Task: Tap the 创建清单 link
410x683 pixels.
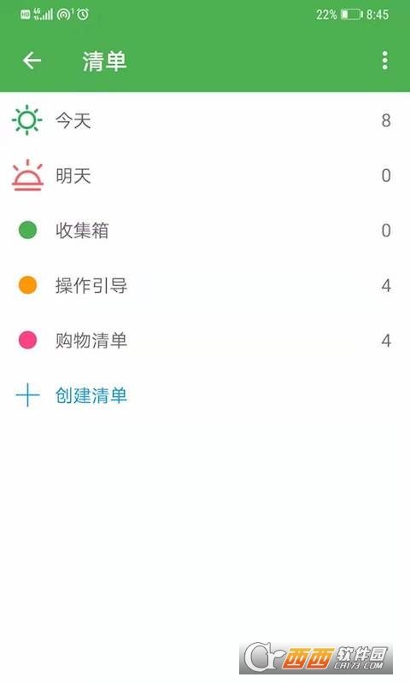Action: pos(91,395)
